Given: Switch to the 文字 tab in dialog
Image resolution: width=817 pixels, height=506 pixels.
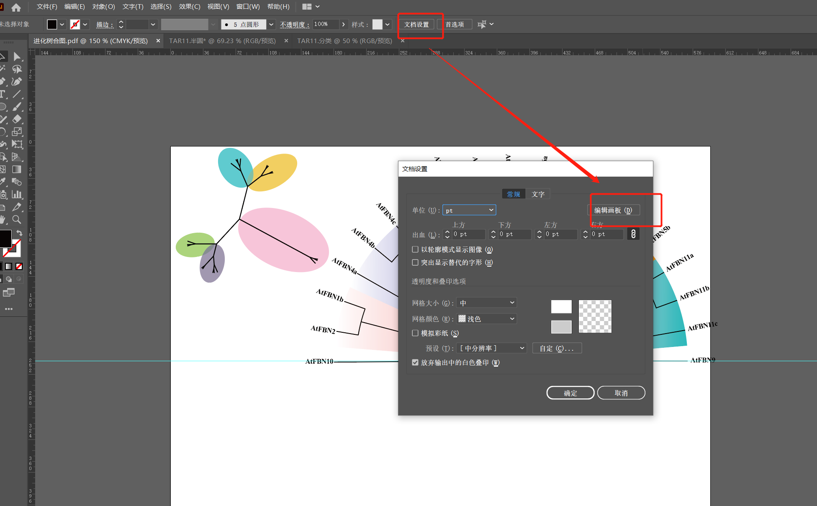Looking at the screenshot, I should pyautogui.click(x=538, y=194).
